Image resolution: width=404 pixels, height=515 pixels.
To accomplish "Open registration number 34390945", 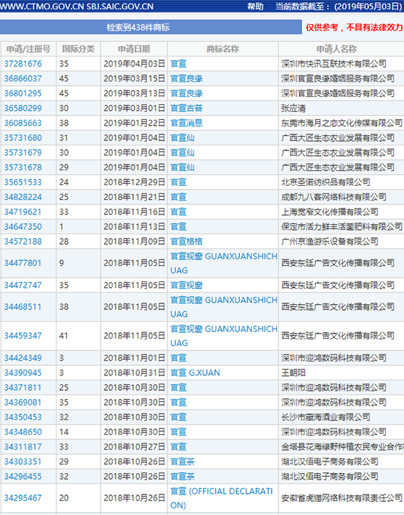I will click(x=23, y=372).
